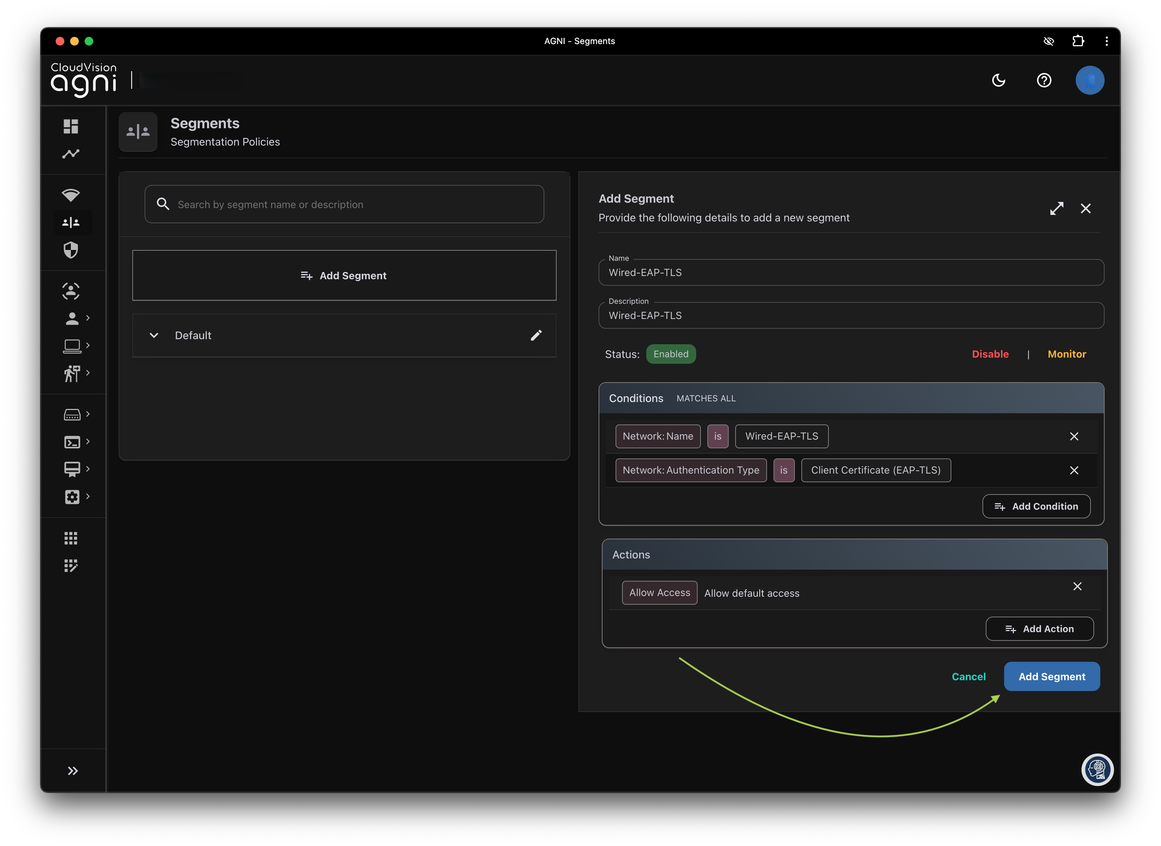
Task: Toggle dark mode with the moon icon
Action: 999,81
